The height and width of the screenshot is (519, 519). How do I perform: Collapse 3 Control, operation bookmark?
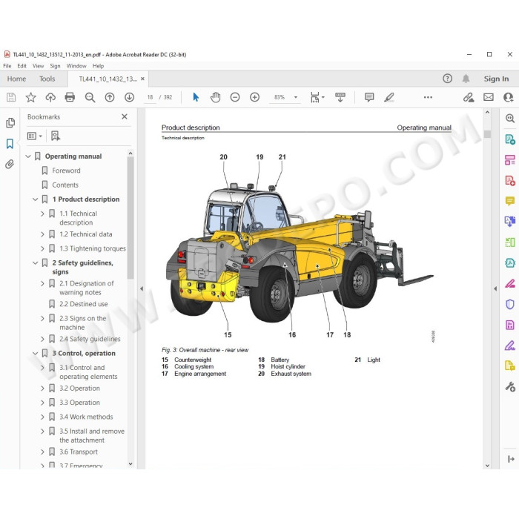click(x=35, y=353)
